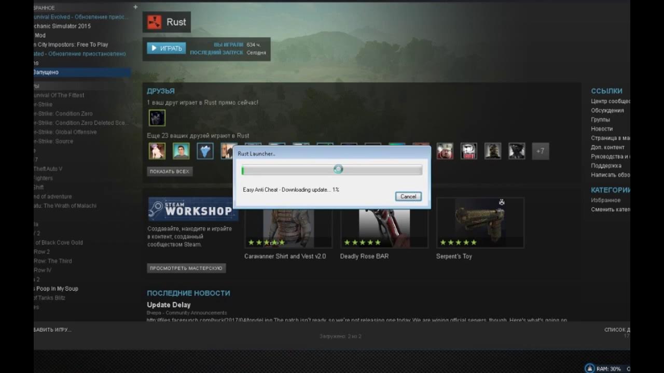Image resolution: width=664 pixels, height=373 pixels.
Task: Click the Избранное category link
Action: click(x=605, y=200)
